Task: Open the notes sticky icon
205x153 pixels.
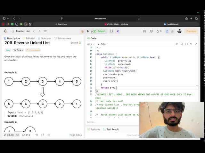Action: pos(111,31)
